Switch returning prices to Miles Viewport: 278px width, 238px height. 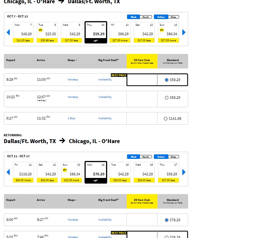point(173,157)
